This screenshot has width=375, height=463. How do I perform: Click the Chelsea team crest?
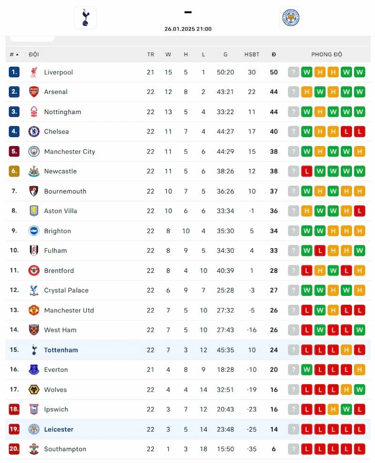tap(34, 131)
